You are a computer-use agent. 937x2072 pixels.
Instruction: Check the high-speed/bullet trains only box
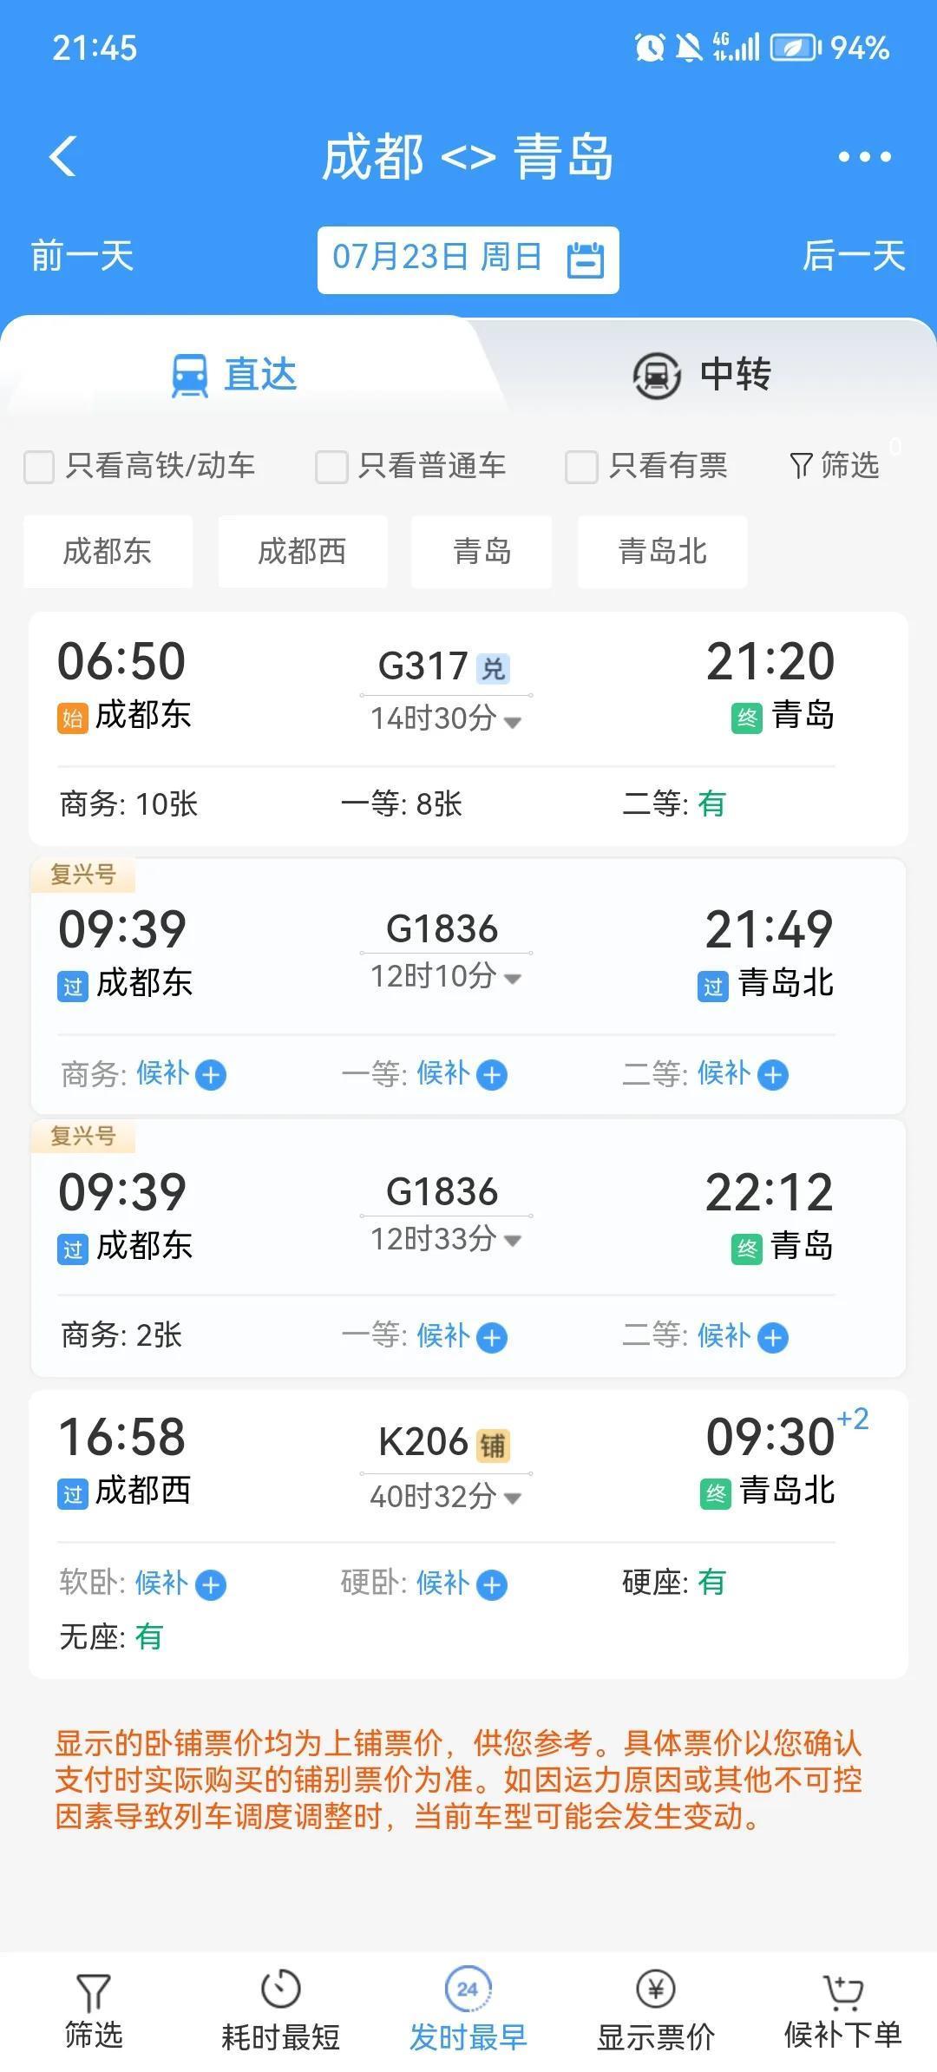click(39, 467)
